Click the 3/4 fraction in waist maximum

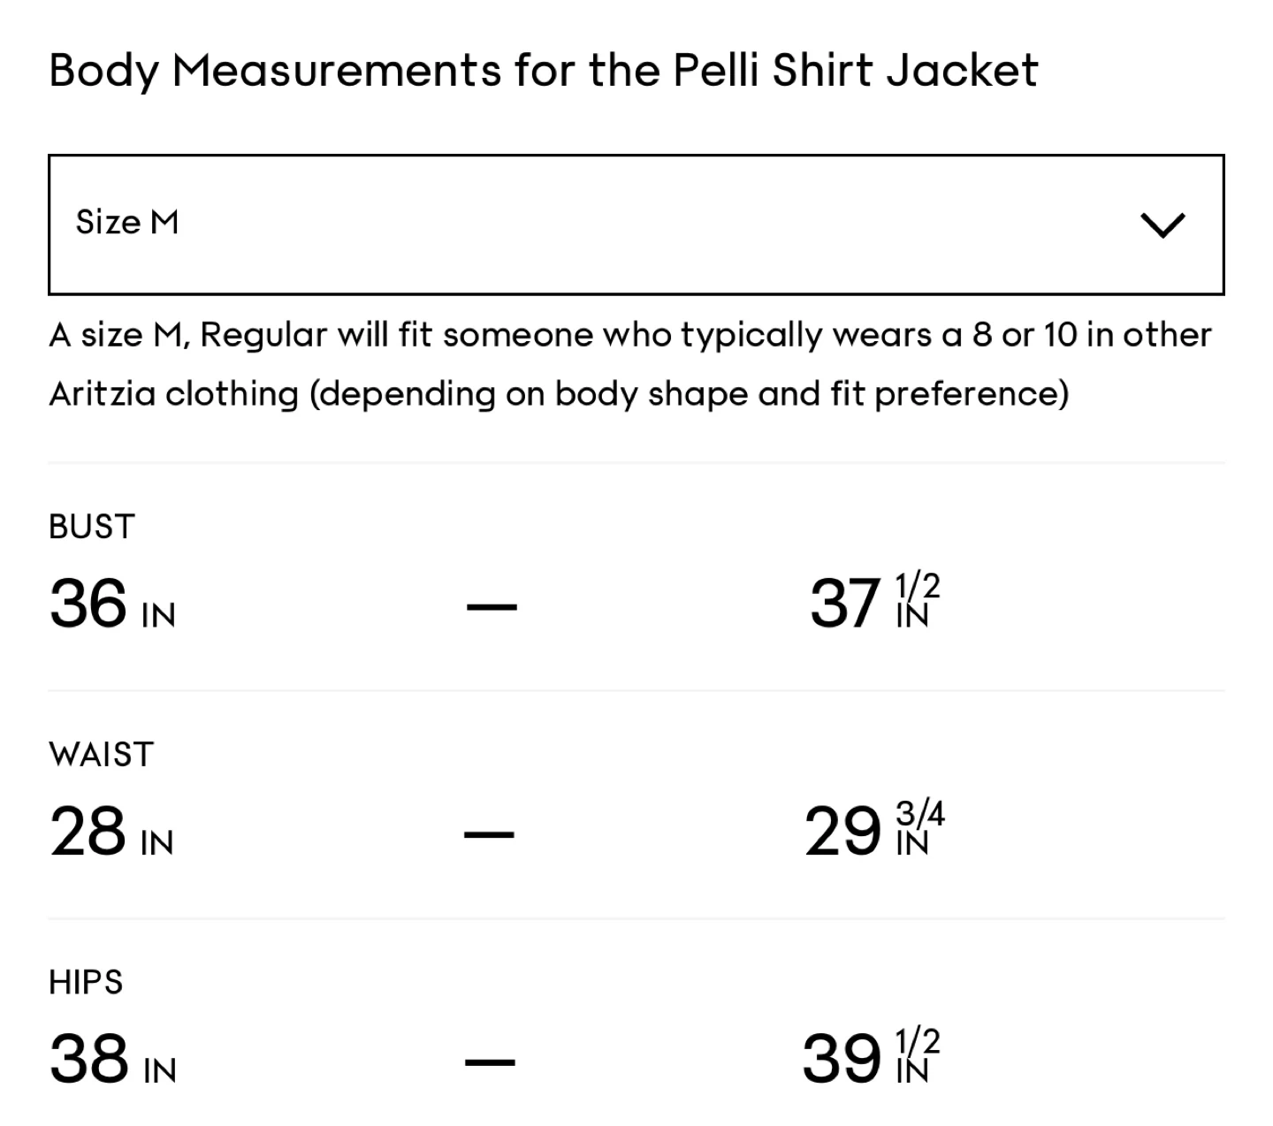(920, 813)
